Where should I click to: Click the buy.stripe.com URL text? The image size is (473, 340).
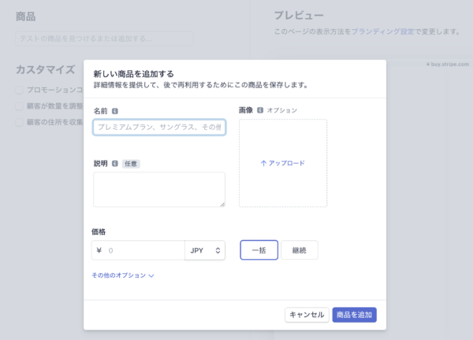click(x=450, y=65)
